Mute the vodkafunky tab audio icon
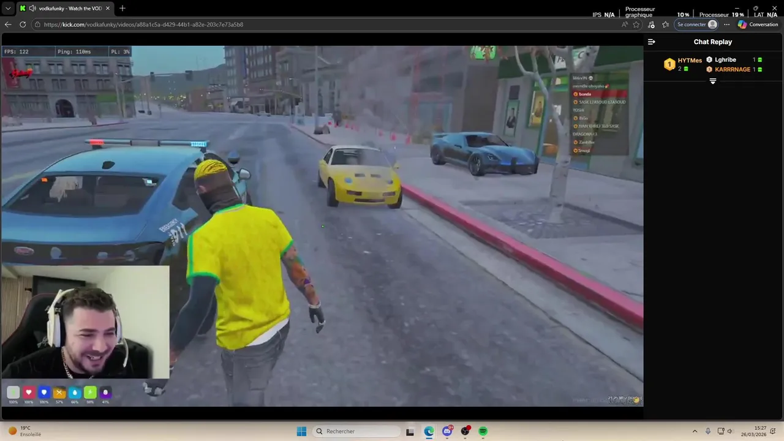This screenshot has width=784, height=441. [32, 9]
